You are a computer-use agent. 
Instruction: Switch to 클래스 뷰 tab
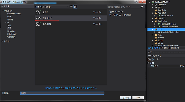pyautogui.click(x=175, y=48)
